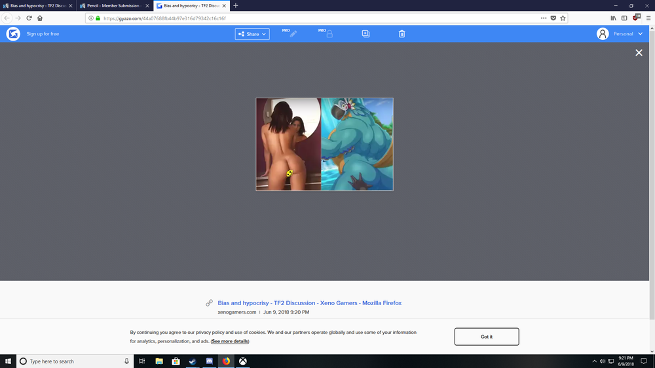Close the Pencil - Member Submission tab
655x368 pixels.
(147, 6)
